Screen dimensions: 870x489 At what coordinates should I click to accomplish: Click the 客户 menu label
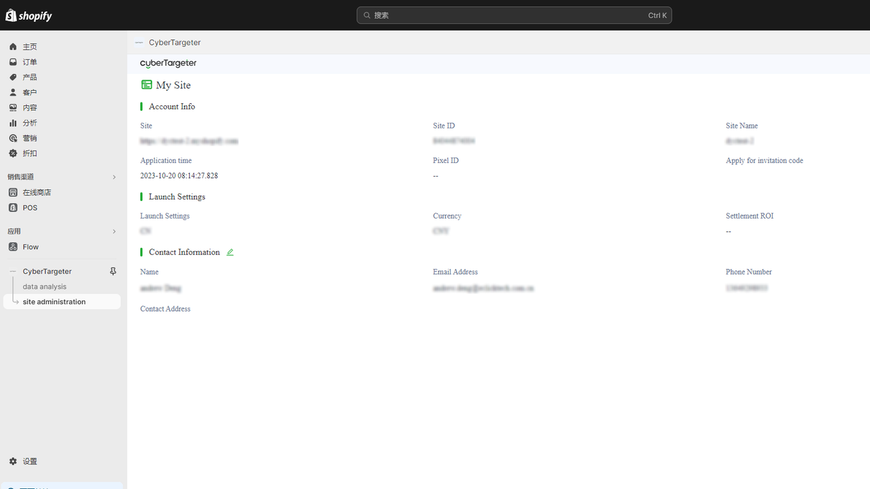30,92
